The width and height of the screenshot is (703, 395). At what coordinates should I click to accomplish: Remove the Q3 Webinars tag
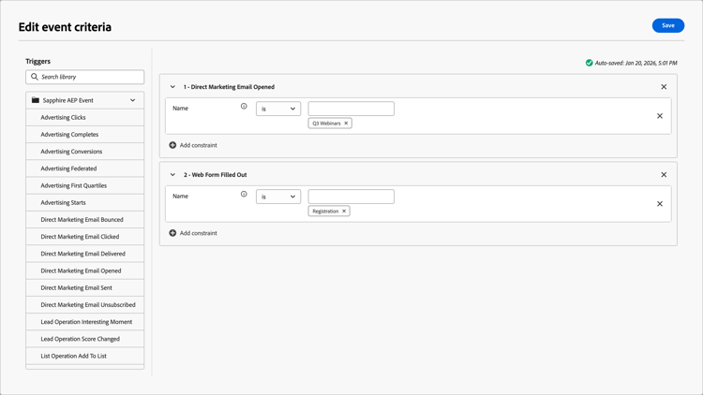(x=346, y=124)
